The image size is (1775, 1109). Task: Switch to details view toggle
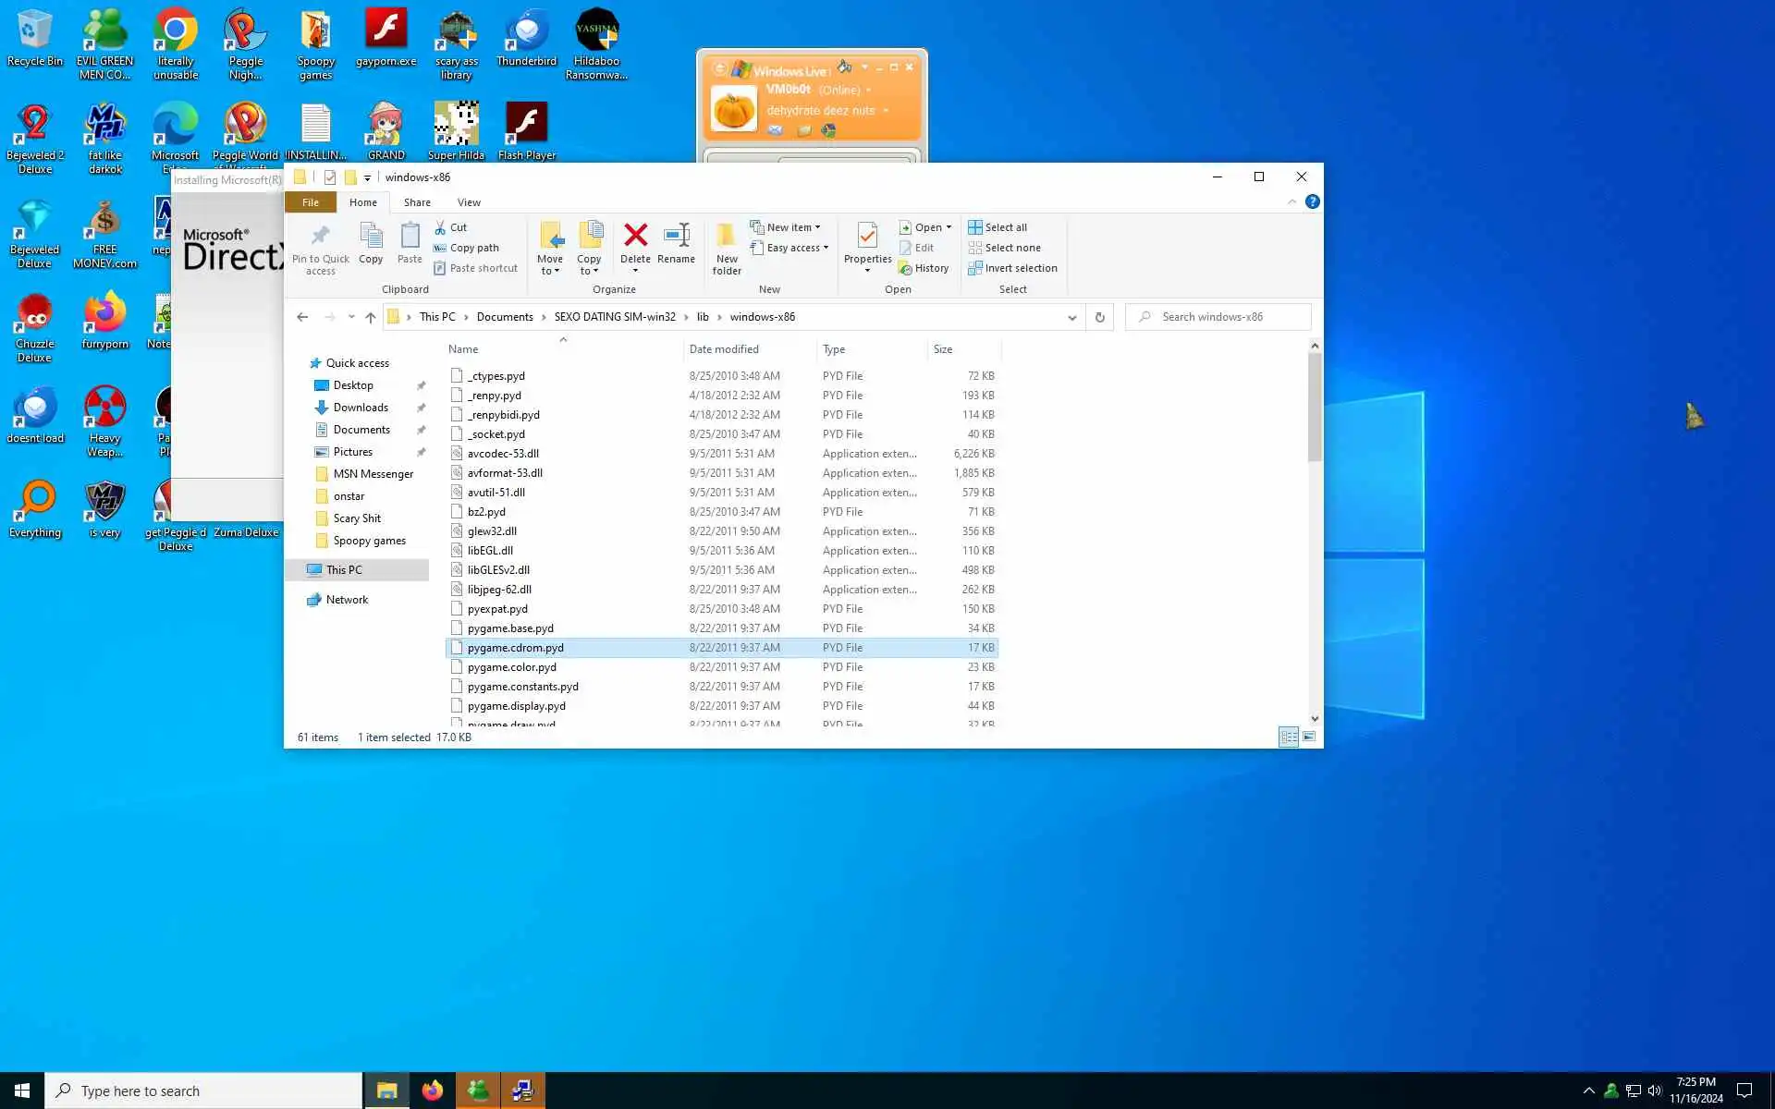[1288, 737]
